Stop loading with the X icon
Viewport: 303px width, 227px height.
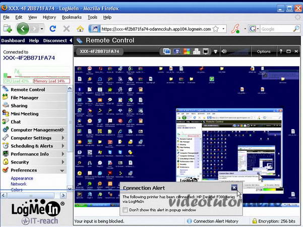pyautogui.click(x=67, y=29)
